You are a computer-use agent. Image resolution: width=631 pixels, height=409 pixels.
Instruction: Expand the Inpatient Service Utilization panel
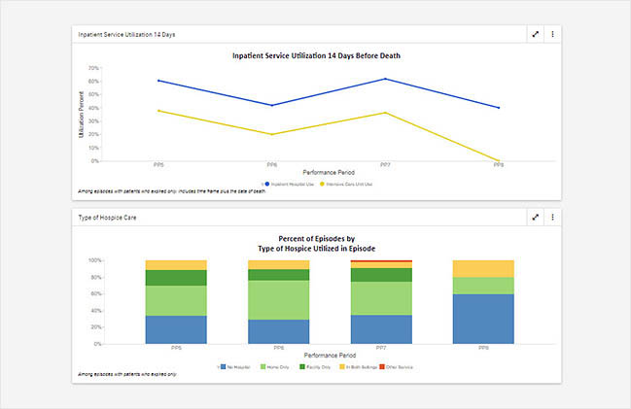pos(536,34)
